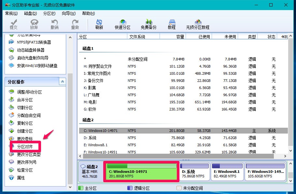Viewport: 296px width, 194px height.
Task: Choose 切割分区 (split partition)
Action: coord(21,108)
